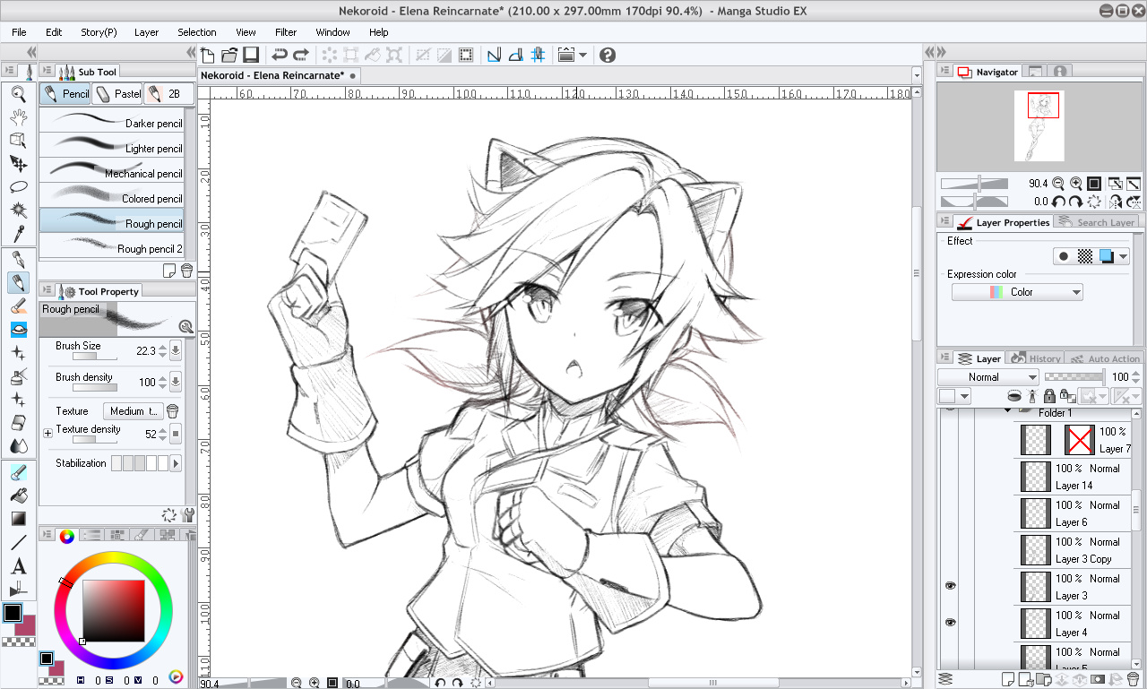The width and height of the screenshot is (1147, 689).
Task: Open Help via question mark icon
Action: (608, 55)
